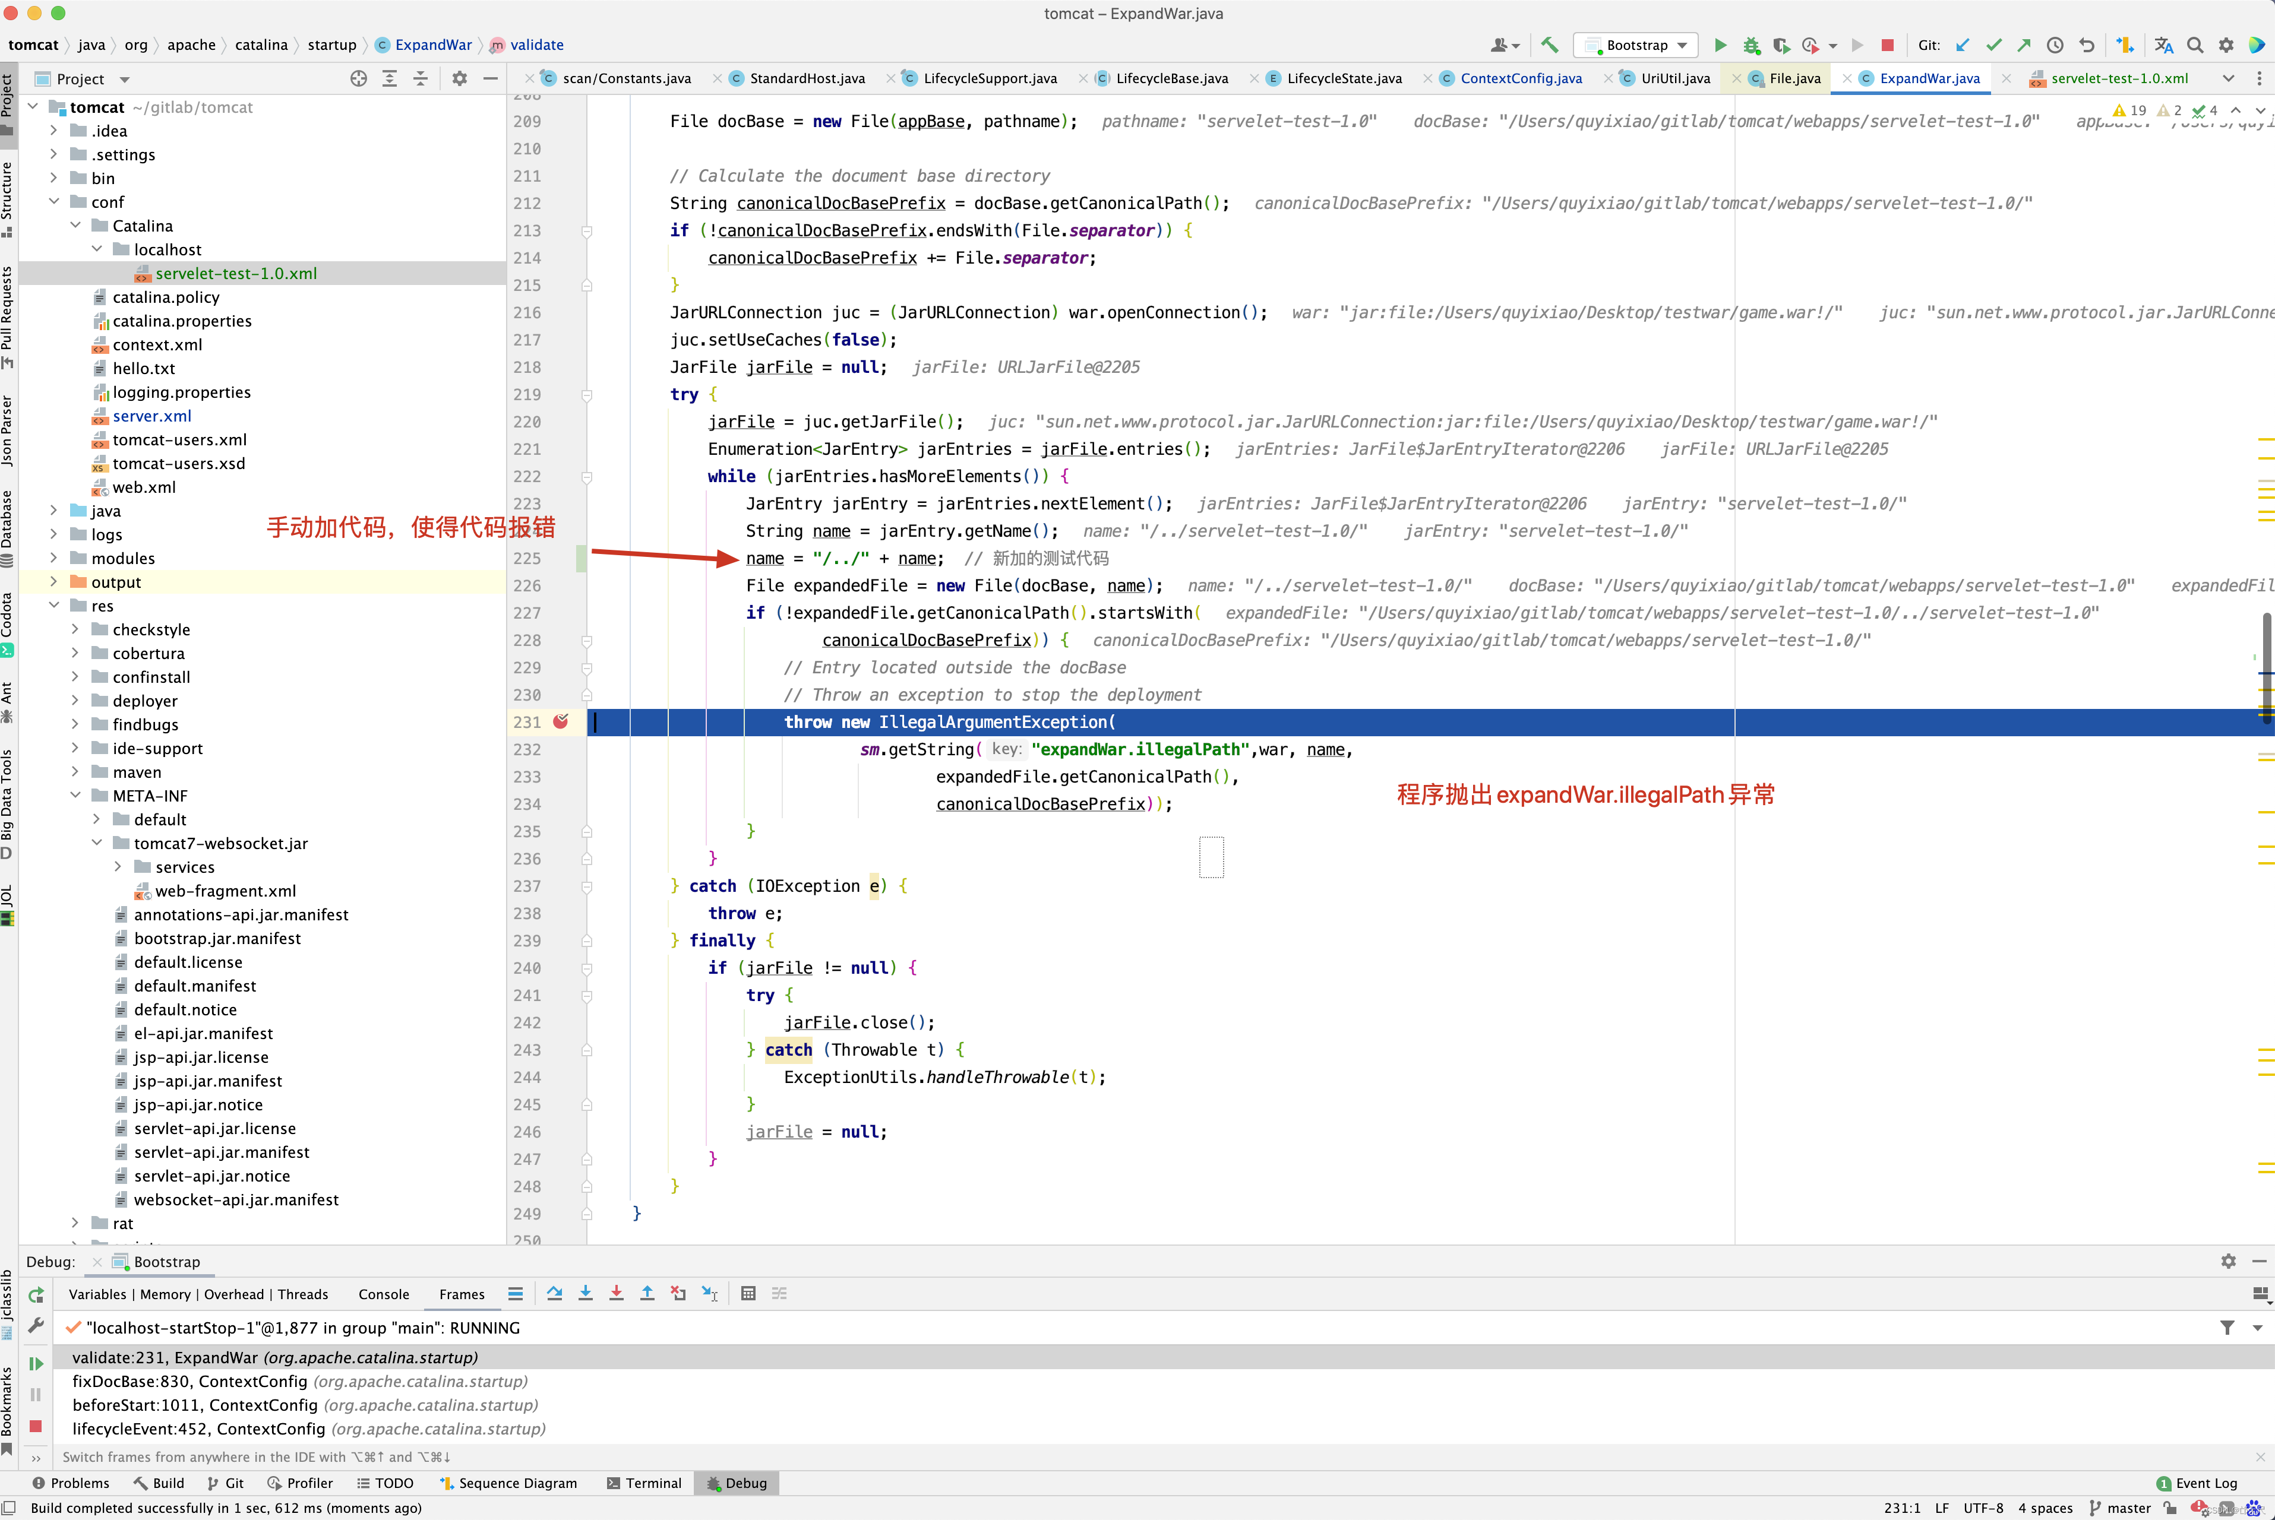Click the Git update project arrow icon
This screenshot has width=2275, height=1520.
click(1963, 45)
